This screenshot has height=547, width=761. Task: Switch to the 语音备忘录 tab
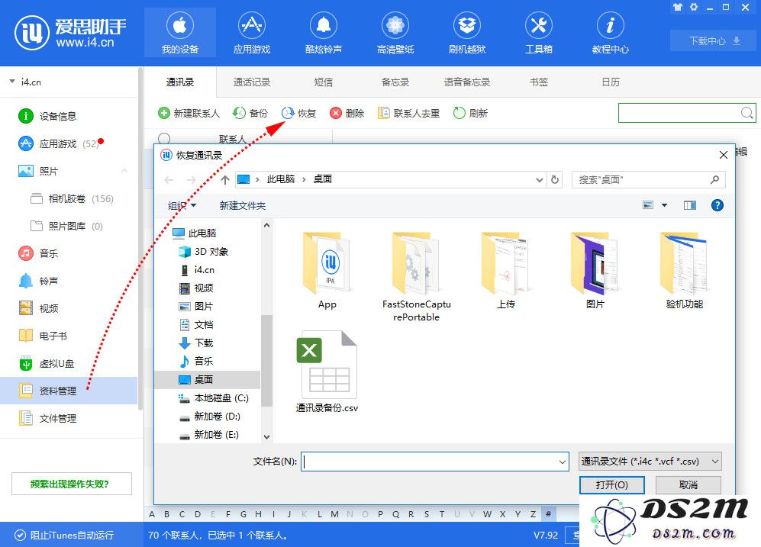(x=467, y=82)
